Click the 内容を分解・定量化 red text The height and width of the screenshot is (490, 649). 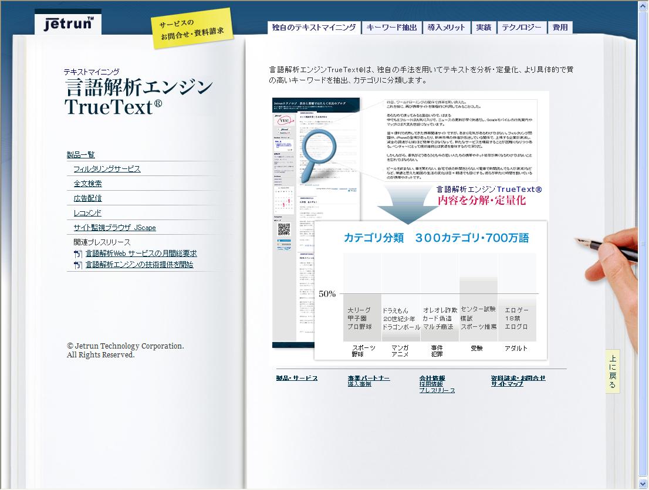pos(482,201)
